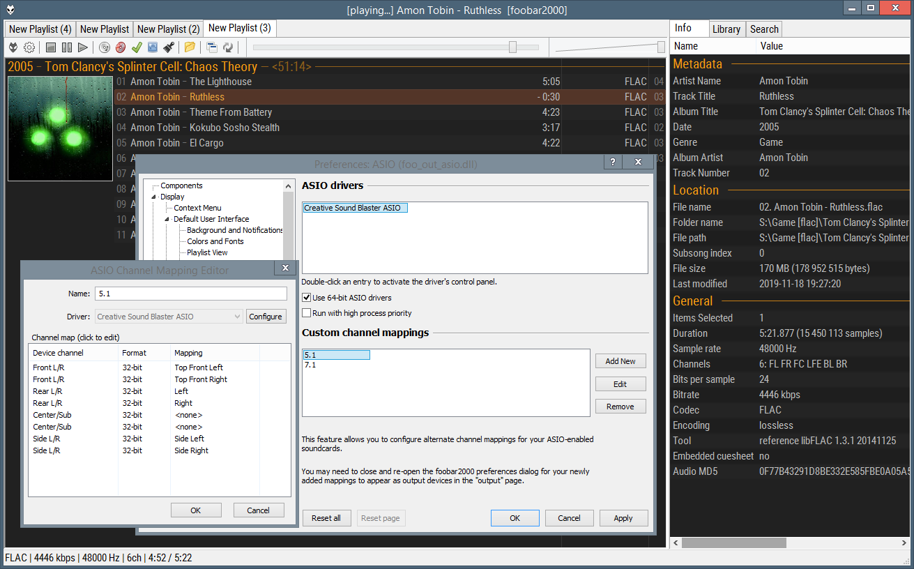The width and height of the screenshot is (914, 569).
Task: Open the yellow folder toolbar icon
Action: (x=190, y=47)
